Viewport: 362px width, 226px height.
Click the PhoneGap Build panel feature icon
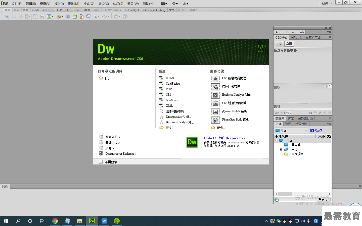(x=215, y=120)
